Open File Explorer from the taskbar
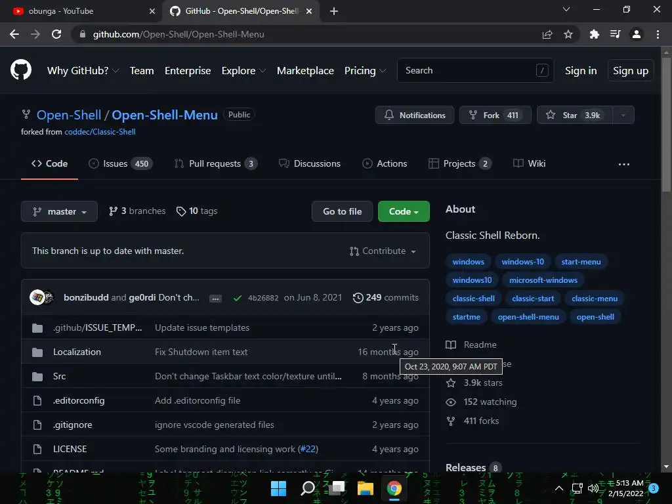The width and height of the screenshot is (672, 504). point(366,488)
